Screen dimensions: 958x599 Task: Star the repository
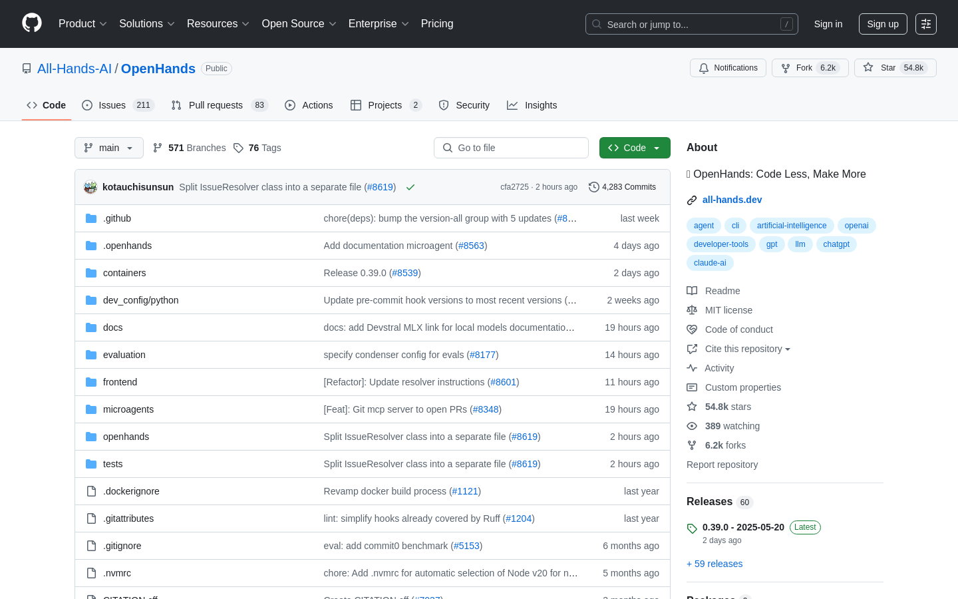pos(895,68)
